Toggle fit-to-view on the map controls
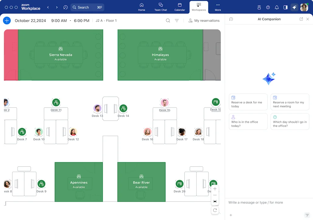Image resolution: width=313 pixels, height=220 pixels. pos(215,201)
